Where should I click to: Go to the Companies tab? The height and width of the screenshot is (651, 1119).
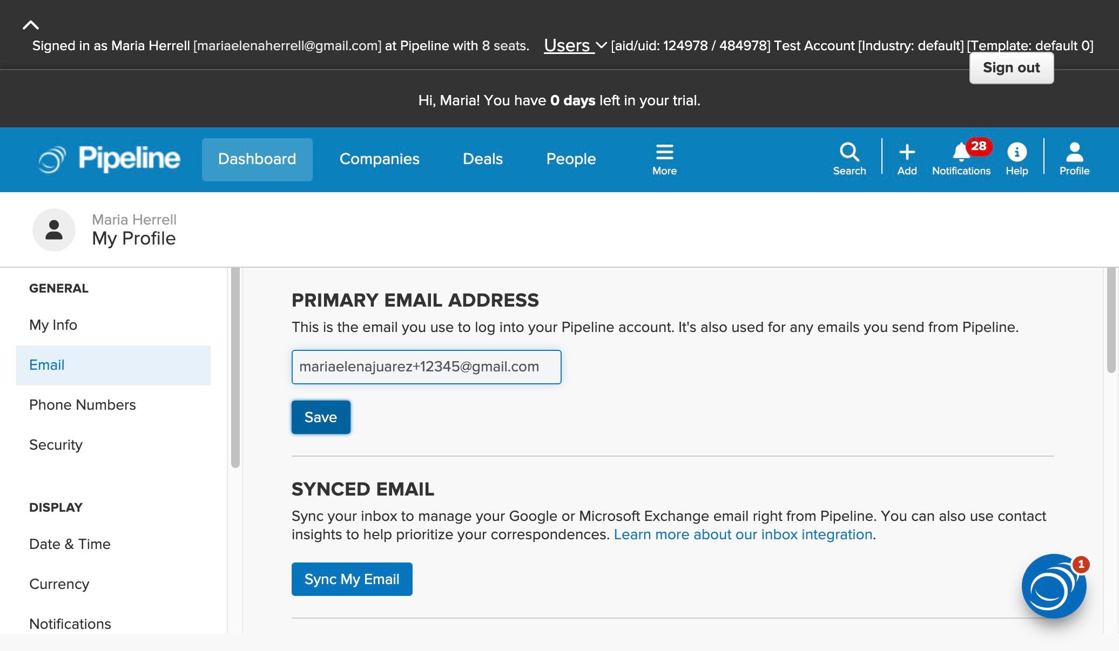[379, 159]
